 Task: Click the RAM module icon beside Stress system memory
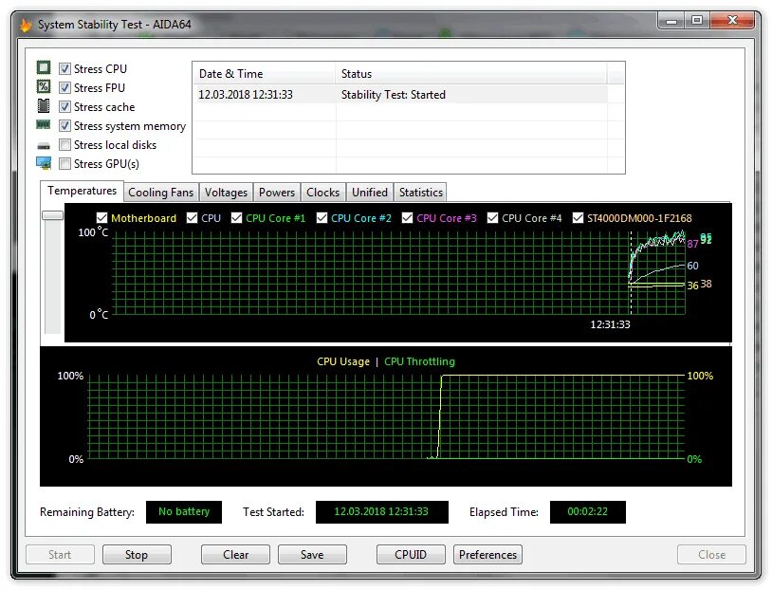point(44,125)
